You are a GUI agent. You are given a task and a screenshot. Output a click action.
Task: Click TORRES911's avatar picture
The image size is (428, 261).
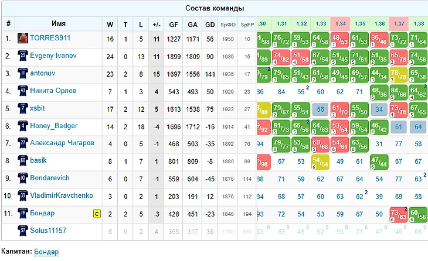(23, 39)
